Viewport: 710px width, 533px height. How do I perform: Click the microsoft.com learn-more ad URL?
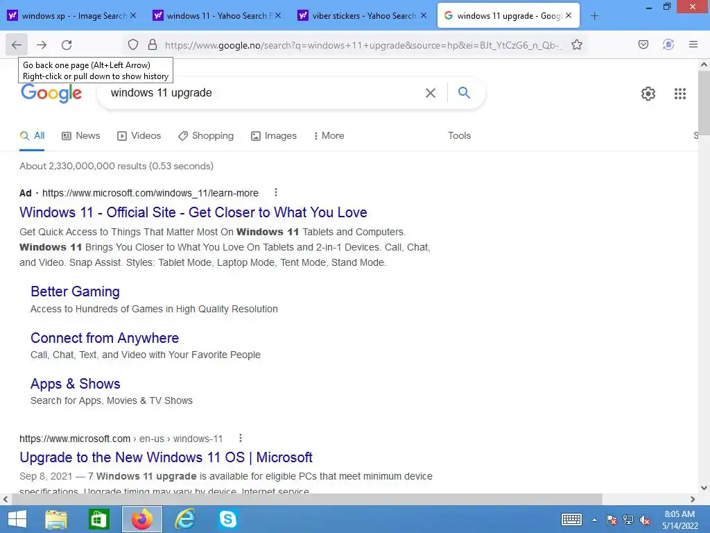pyautogui.click(x=150, y=193)
